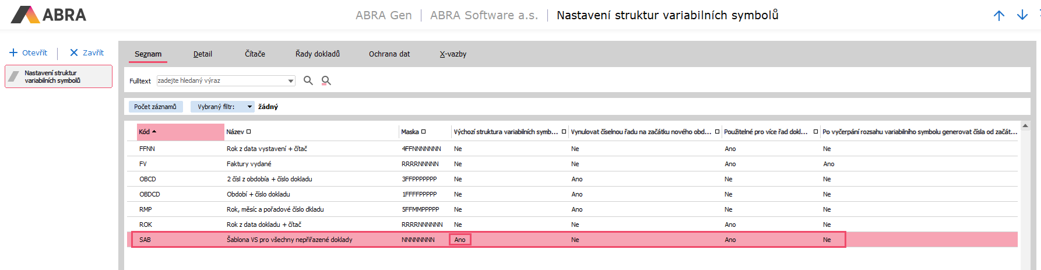1041x270 pixels.
Task: Switch to the Detail tab
Action: click(x=202, y=54)
